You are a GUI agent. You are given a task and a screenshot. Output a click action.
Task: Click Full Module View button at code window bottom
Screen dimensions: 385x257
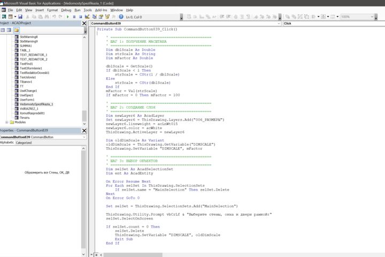coord(96,255)
